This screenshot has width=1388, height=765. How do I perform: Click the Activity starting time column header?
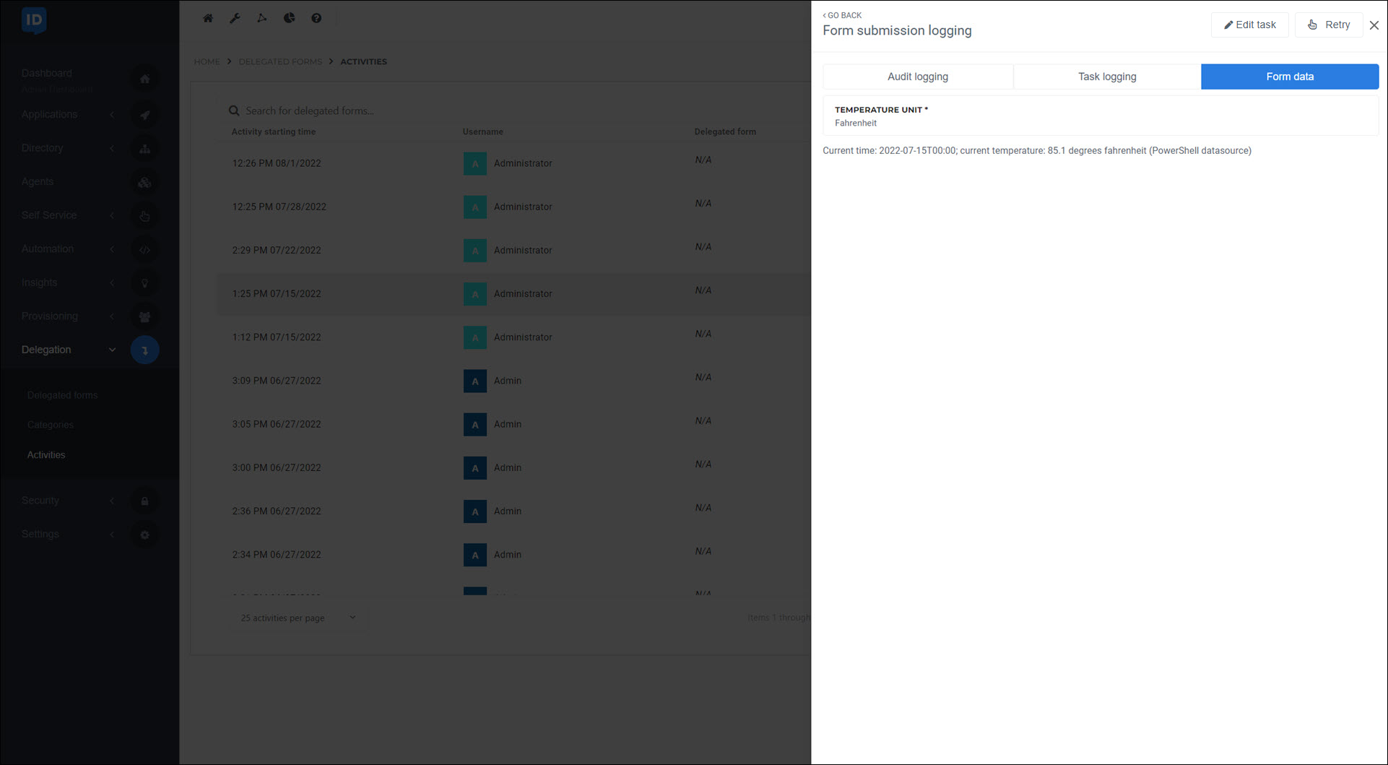(274, 131)
